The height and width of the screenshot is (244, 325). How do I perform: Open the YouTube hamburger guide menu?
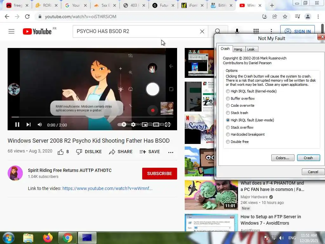(11, 31)
